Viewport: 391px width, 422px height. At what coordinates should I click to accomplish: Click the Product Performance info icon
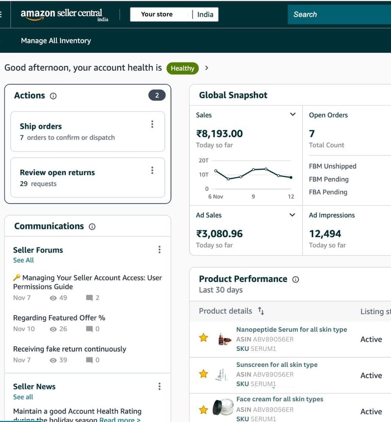click(296, 279)
